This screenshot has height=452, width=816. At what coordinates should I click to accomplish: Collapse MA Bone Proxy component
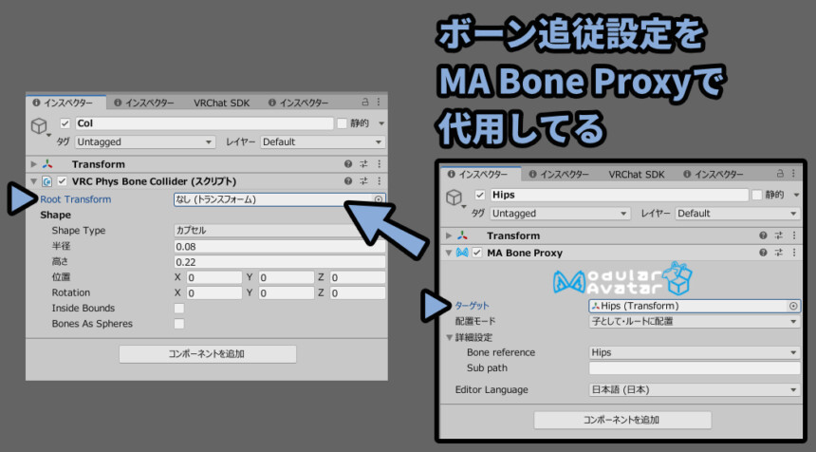(449, 253)
